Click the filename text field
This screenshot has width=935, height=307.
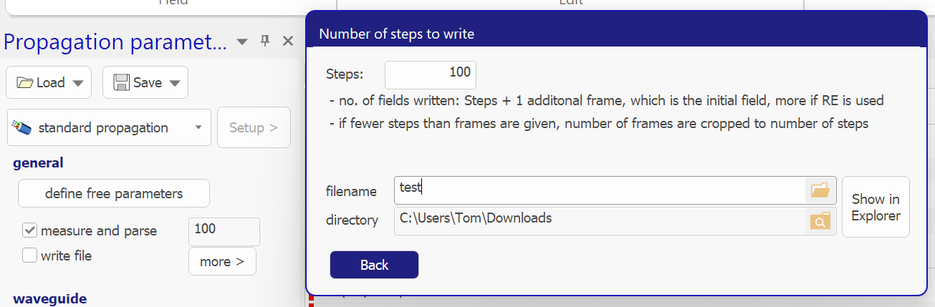click(600, 190)
